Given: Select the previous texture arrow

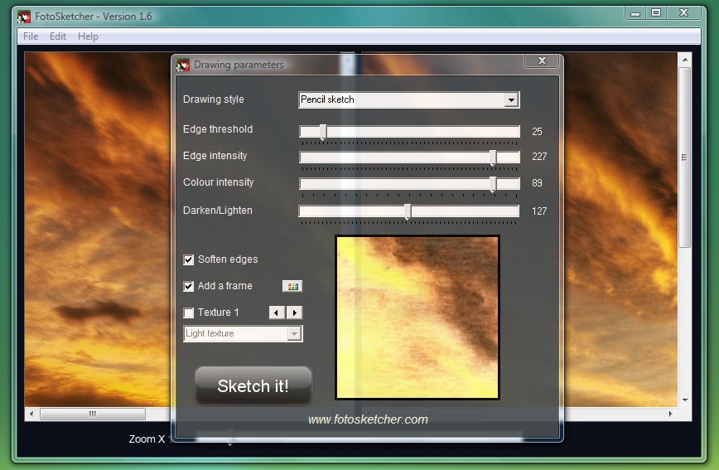Looking at the screenshot, I should [x=277, y=313].
